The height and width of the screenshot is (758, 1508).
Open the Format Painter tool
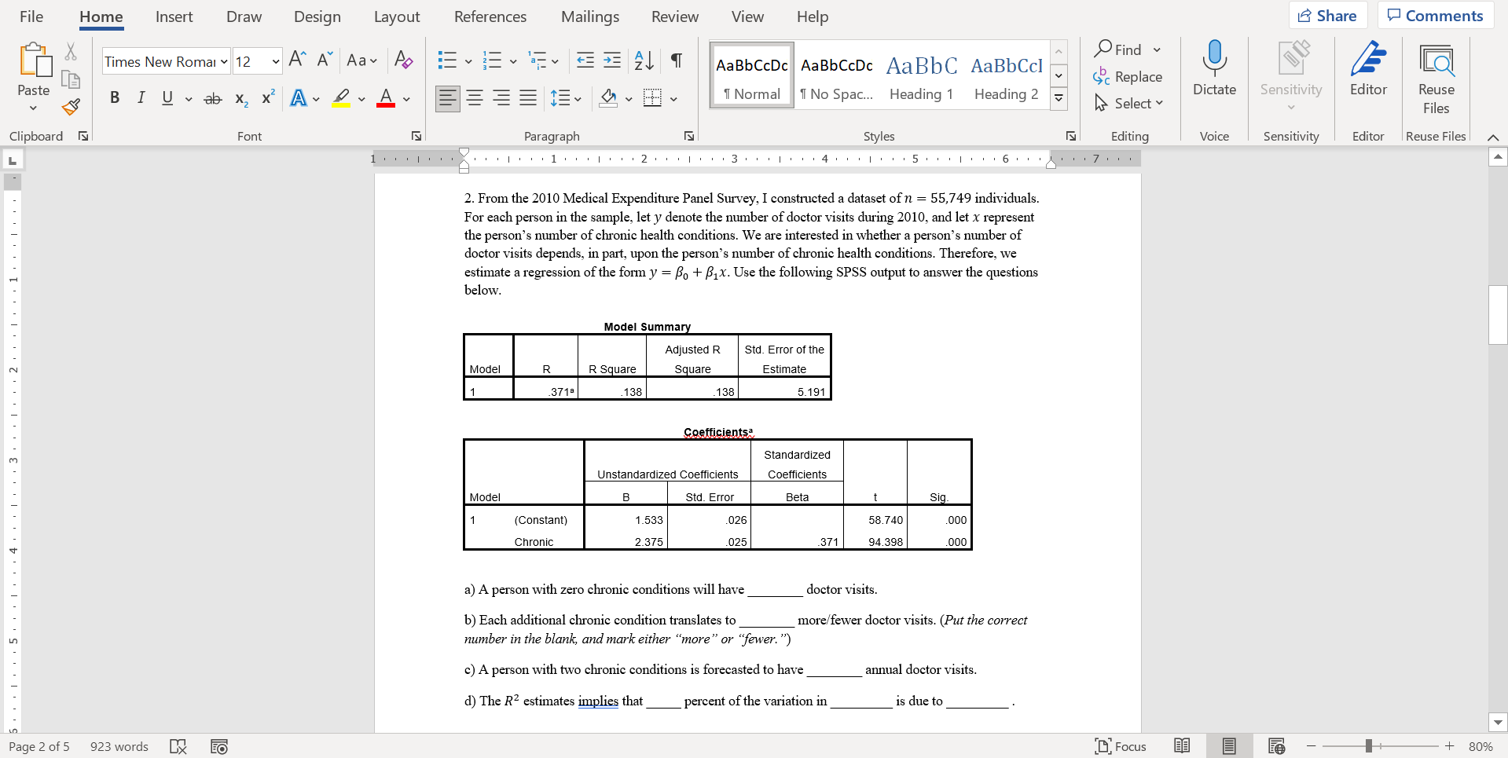point(71,108)
